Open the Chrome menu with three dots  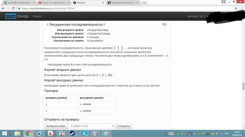242,8
